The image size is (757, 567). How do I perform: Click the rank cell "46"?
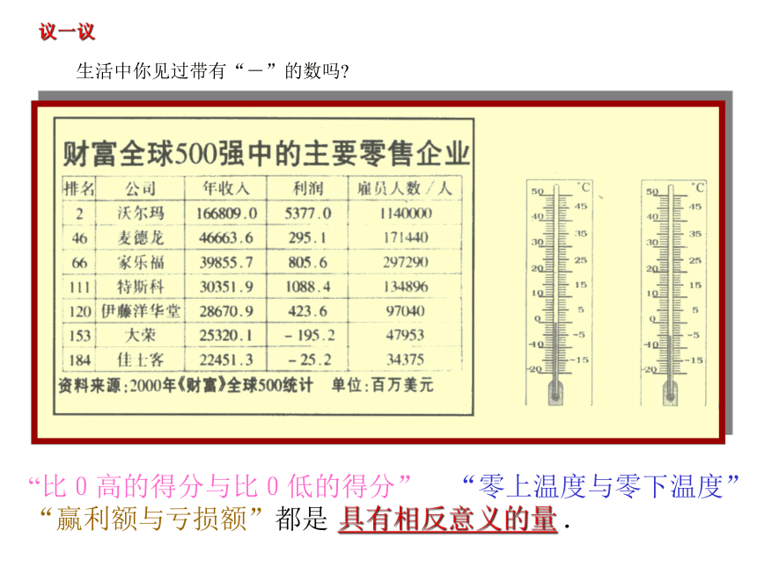click(x=79, y=238)
